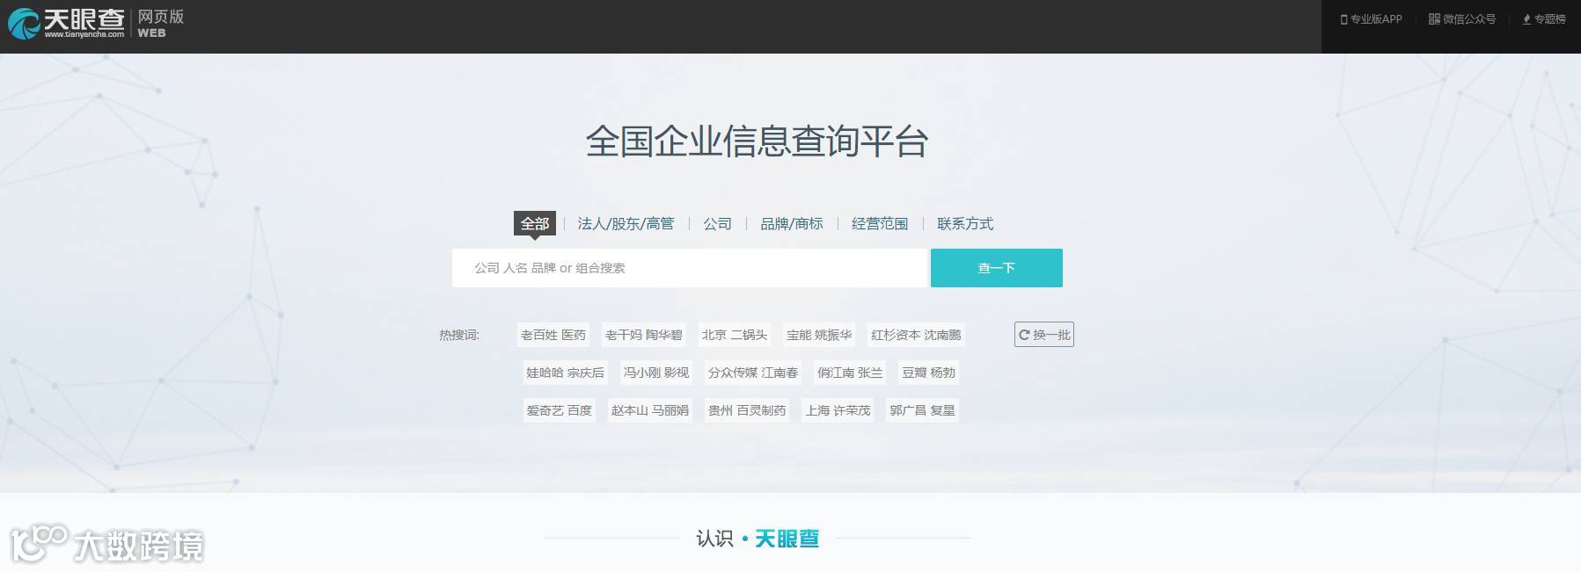Image resolution: width=1581 pixels, height=572 pixels.
Task: Select hot search 赵本山 马丽娟
Action: click(650, 410)
